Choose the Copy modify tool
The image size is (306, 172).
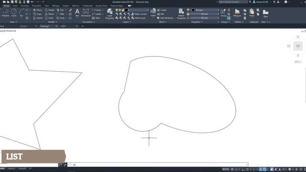pyautogui.click(x=37, y=14)
